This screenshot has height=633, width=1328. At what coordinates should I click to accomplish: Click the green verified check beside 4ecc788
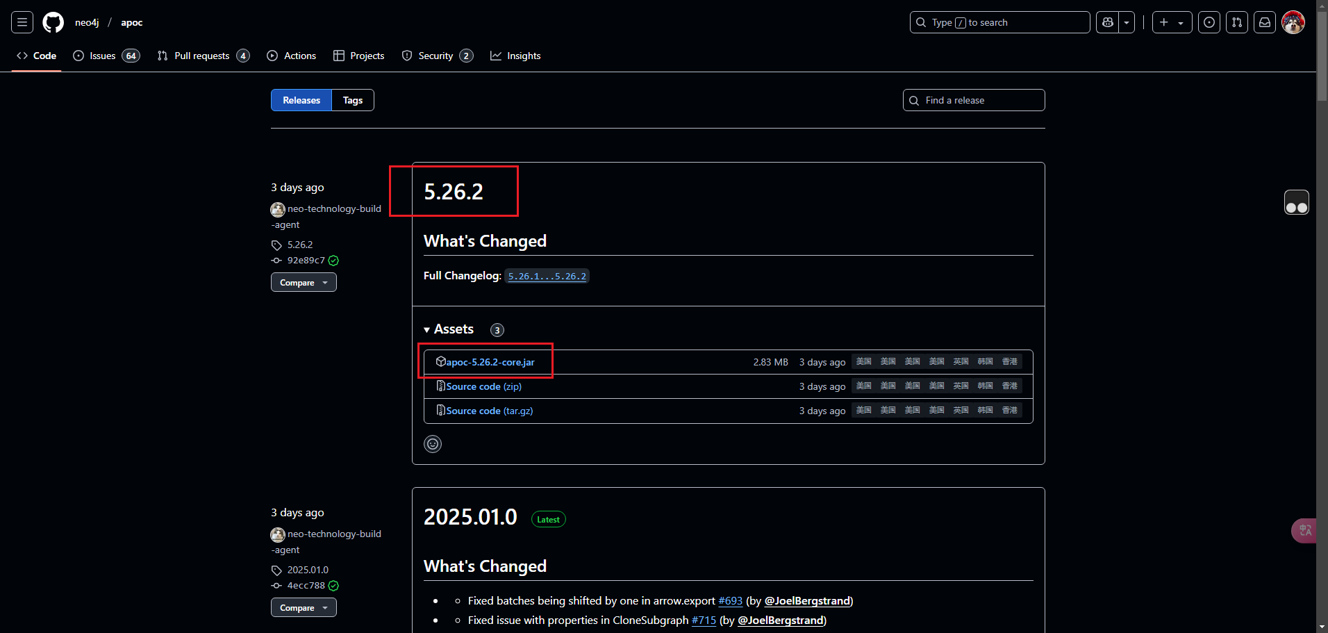(333, 586)
